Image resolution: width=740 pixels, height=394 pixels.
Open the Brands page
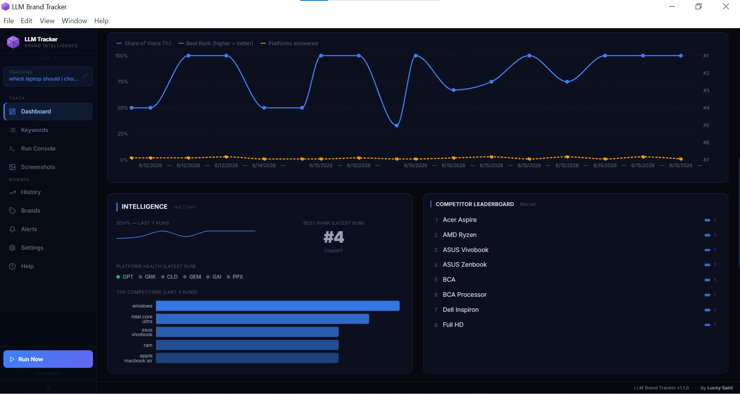tap(48, 211)
